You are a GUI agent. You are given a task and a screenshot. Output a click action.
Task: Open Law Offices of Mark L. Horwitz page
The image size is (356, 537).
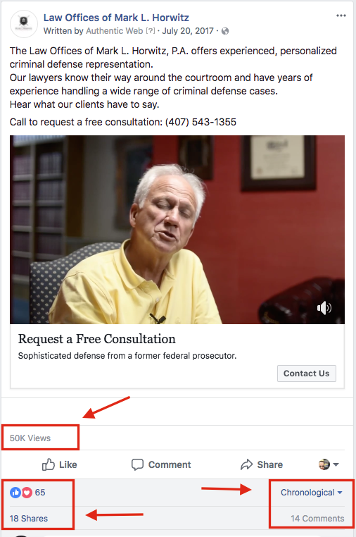coord(116,18)
